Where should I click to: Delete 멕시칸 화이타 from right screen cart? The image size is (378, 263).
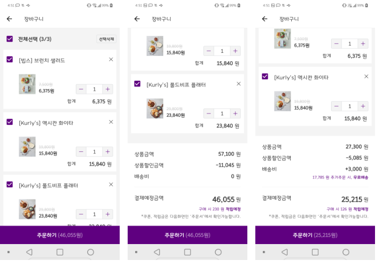(x=366, y=77)
